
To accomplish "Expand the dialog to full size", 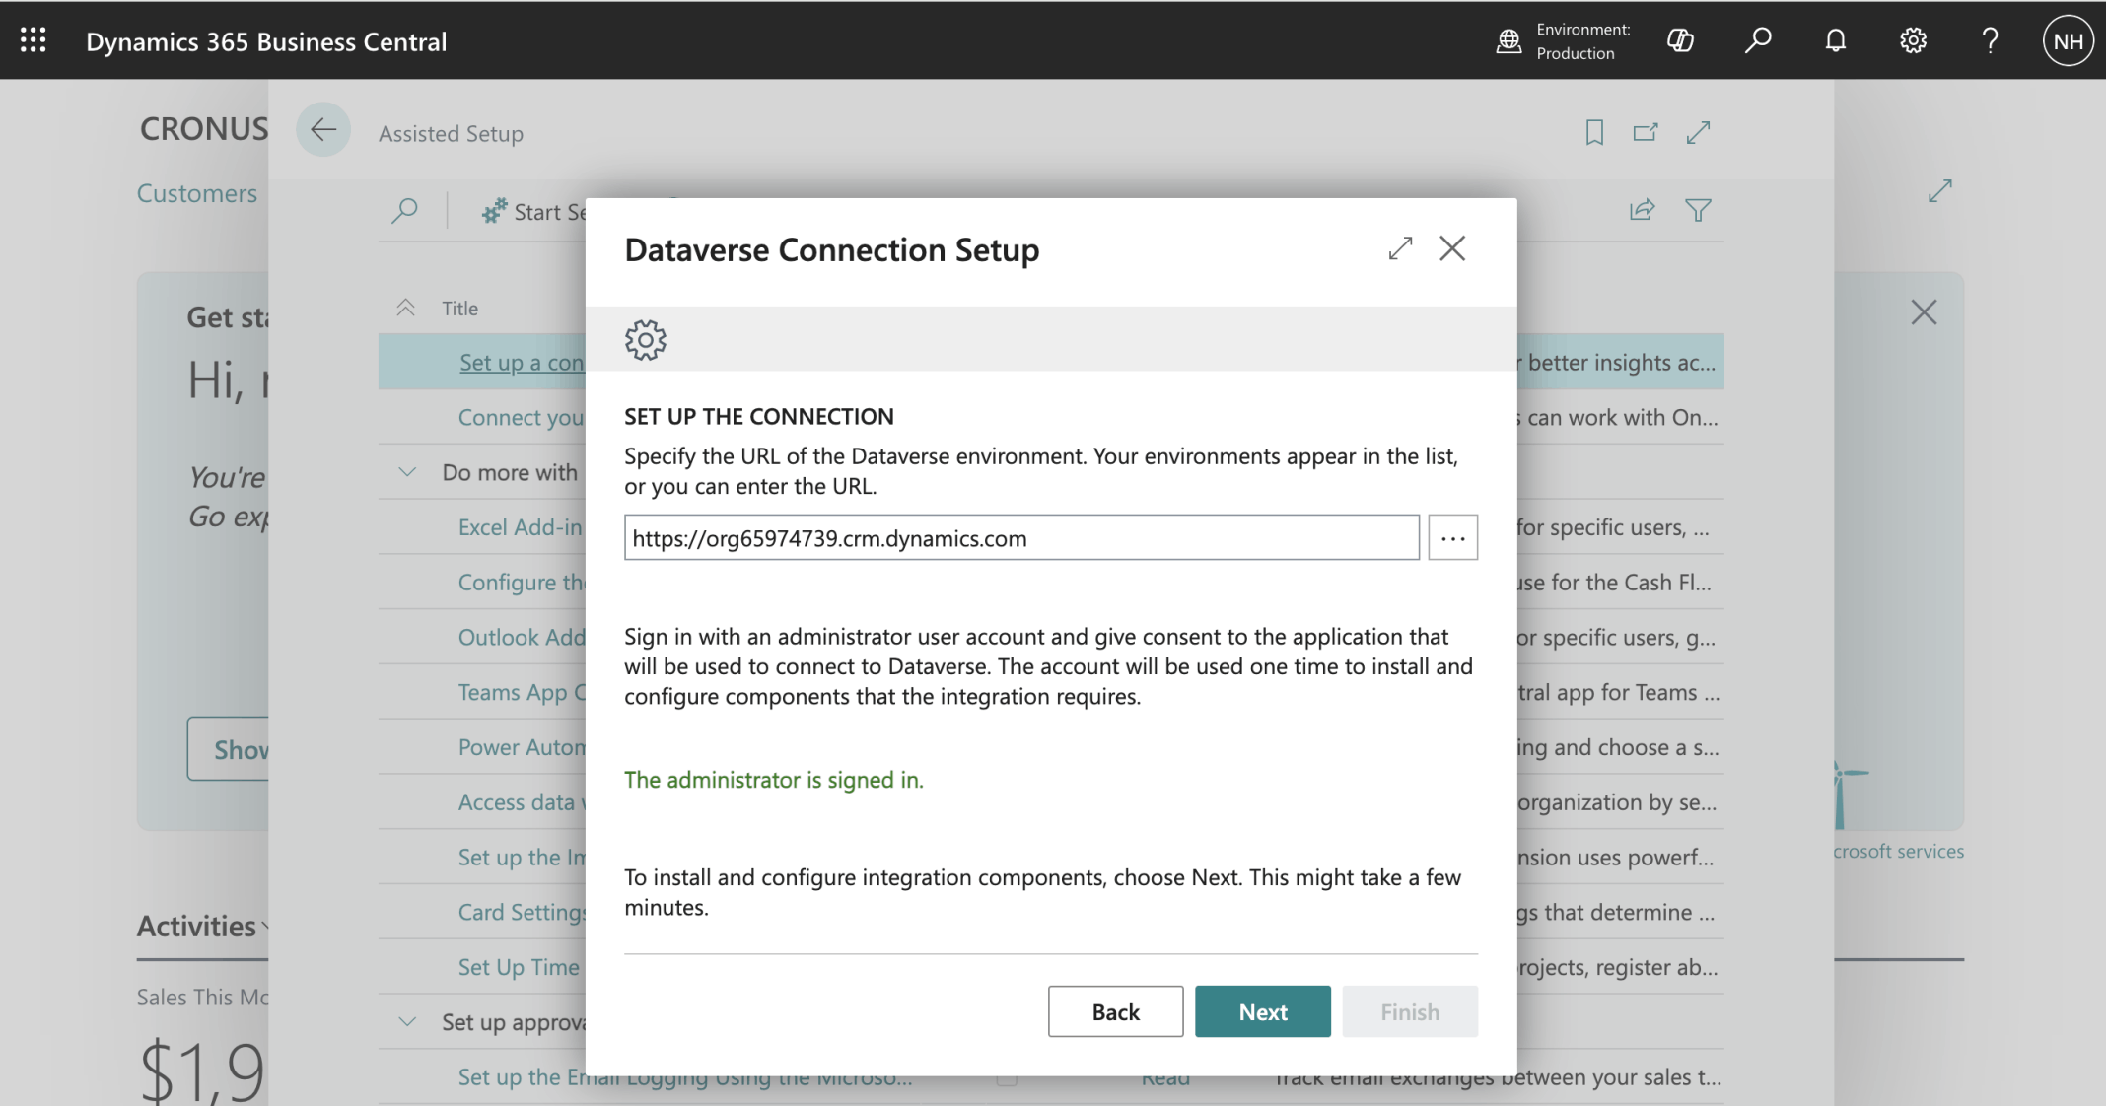I will point(1400,248).
